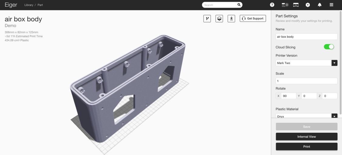The image size is (342, 155).
Task: Click the Name input field
Action: (306, 37)
